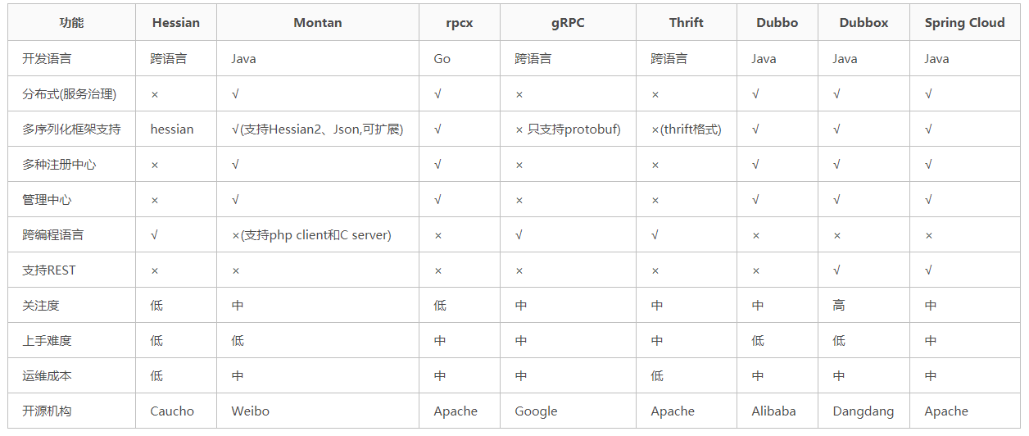The image size is (1029, 436).
Task: Select the "Dubbox" column header
Action: (x=864, y=23)
